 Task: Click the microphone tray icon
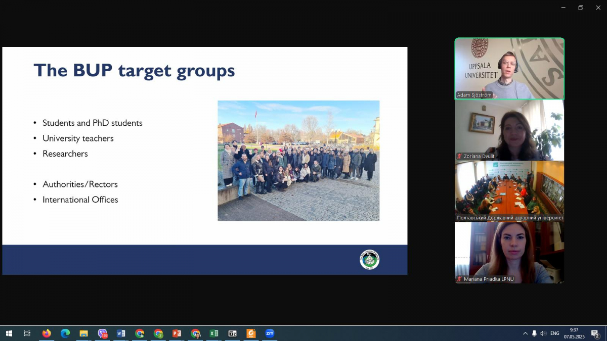[534, 333]
